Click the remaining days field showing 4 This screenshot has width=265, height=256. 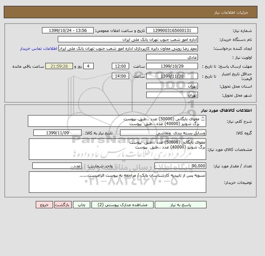click(88, 66)
